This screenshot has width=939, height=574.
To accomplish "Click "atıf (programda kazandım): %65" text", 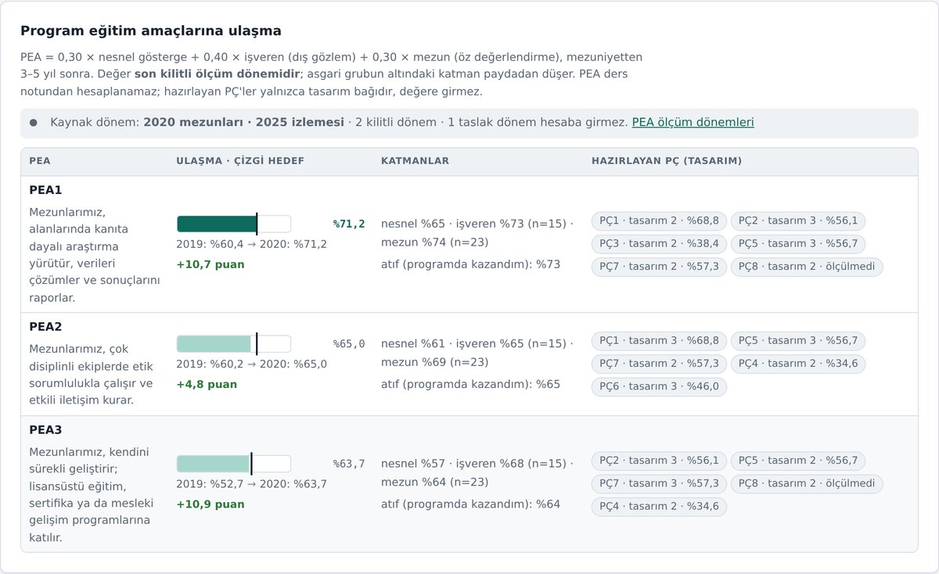I will [x=470, y=384].
